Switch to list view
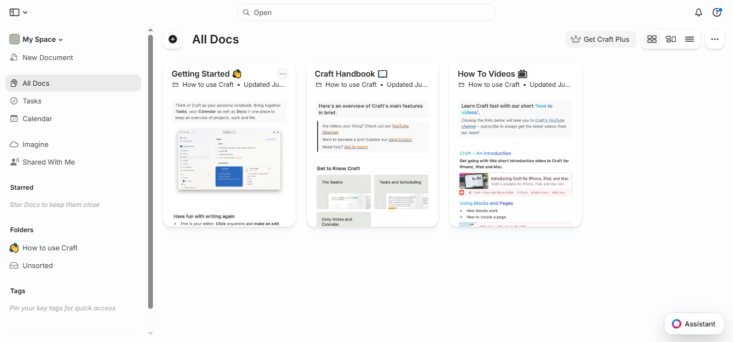This screenshot has width=733, height=342. pos(690,39)
